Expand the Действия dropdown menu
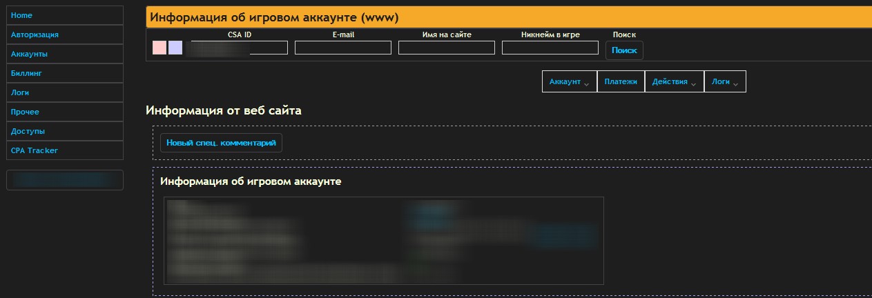Viewport: 872px width, 298px height. (675, 81)
